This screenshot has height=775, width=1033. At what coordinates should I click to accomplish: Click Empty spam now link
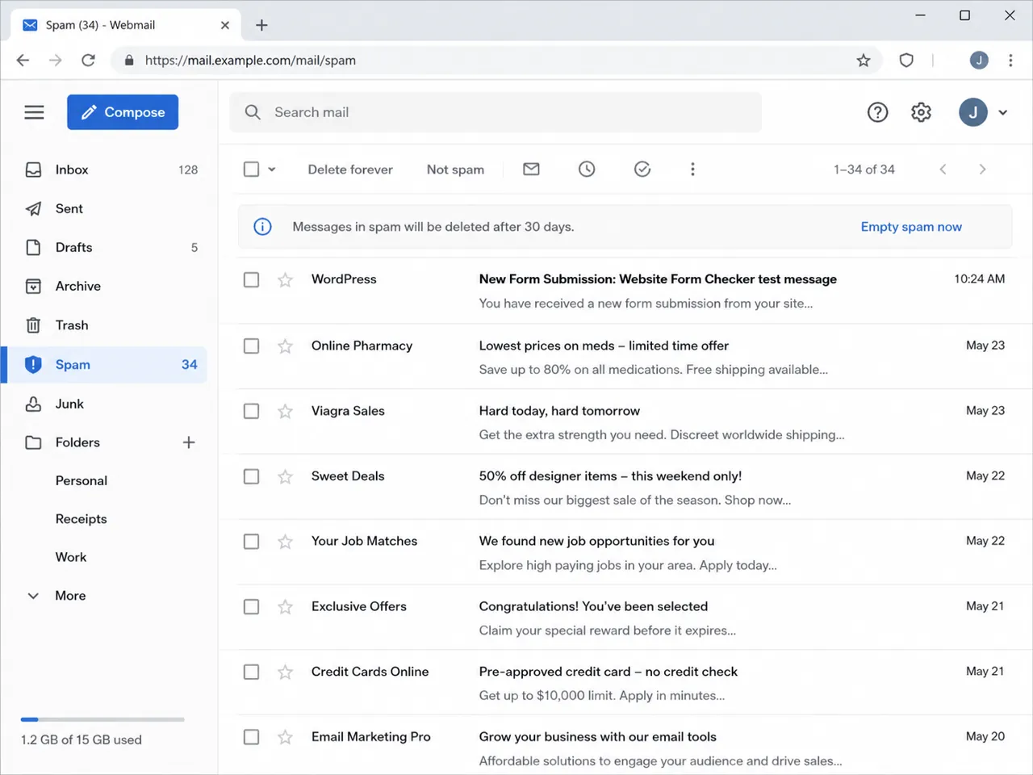pyautogui.click(x=911, y=227)
